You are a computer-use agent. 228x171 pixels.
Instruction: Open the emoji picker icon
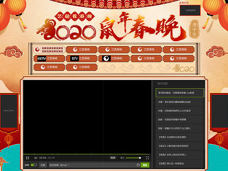point(138,165)
